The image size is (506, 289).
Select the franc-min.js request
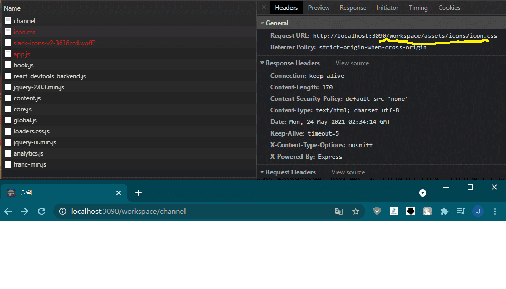(129, 164)
